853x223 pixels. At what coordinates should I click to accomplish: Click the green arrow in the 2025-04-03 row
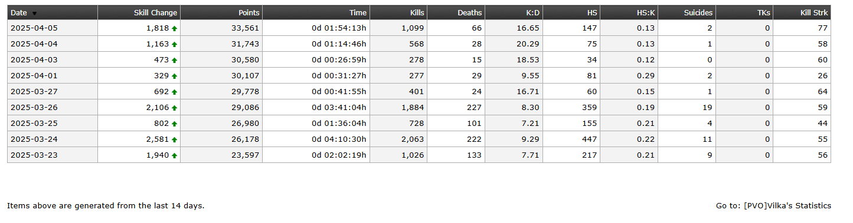pyautogui.click(x=175, y=60)
